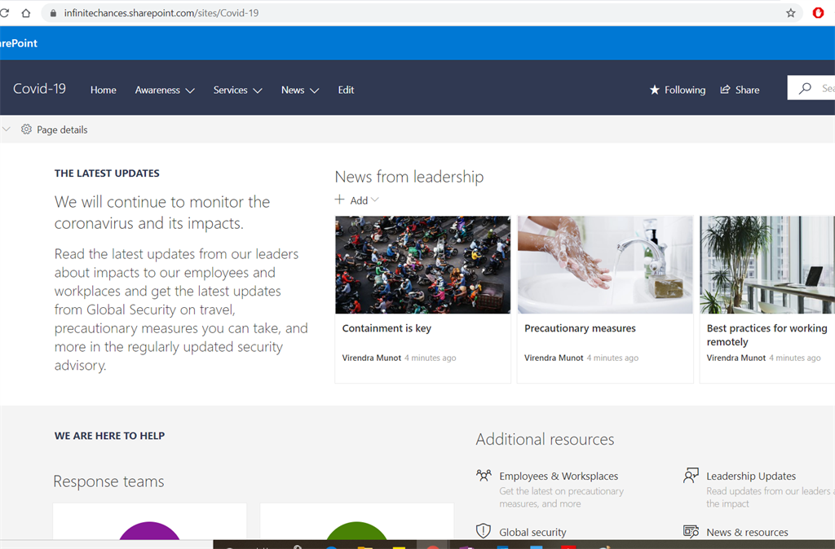
Task: Collapse the chevron left of Page details
Action: point(6,129)
